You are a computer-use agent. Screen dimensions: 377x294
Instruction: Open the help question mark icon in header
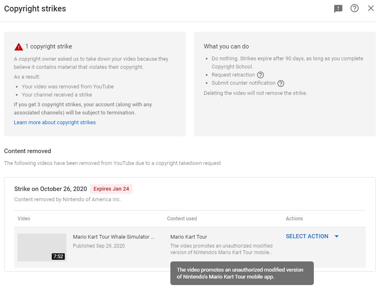[355, 8]
